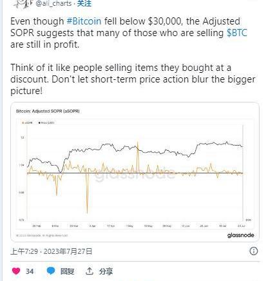Open the #Bitcoin hashtag

coord(84,21)
